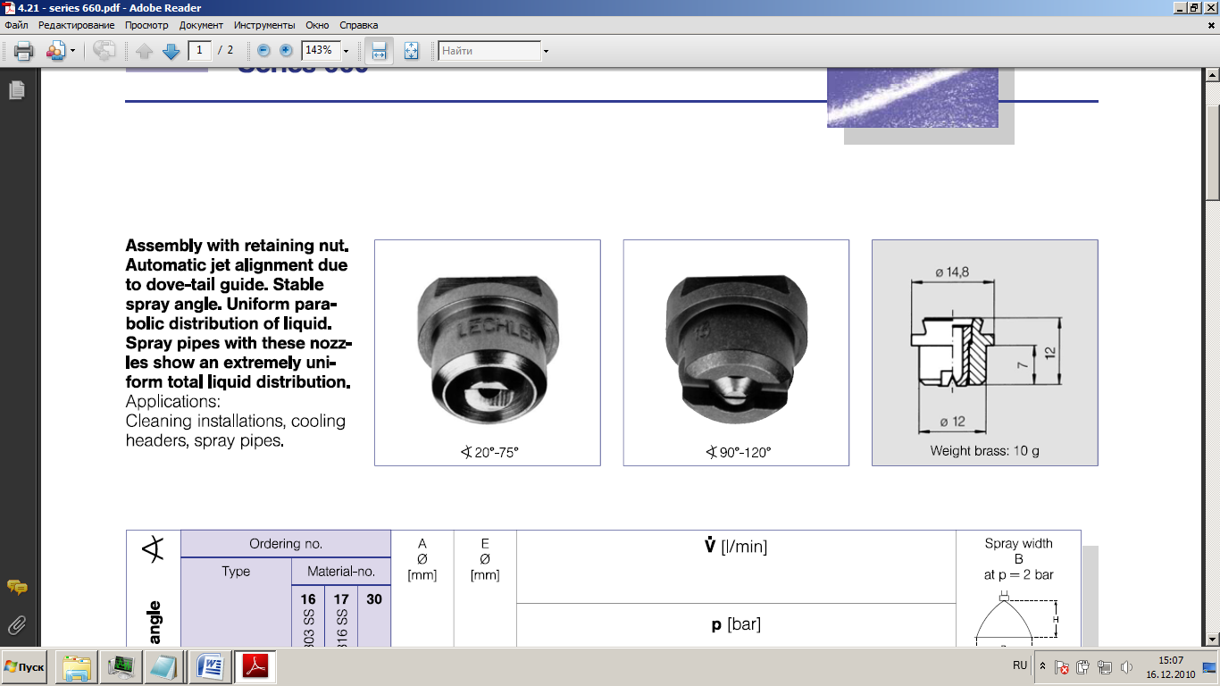Zoom out with the minus button
Screen dimensions: 1220x686
[x=263, y=51]
